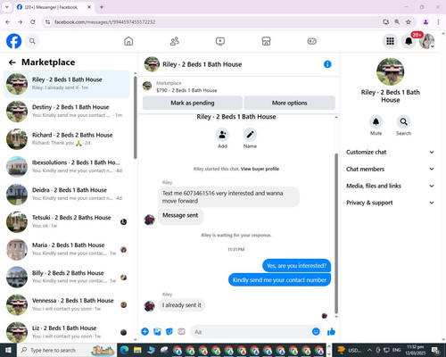Add people to the chat
The width and height of the screenshot is (446, 357).
pyautogui.click(x=222, y=135)
